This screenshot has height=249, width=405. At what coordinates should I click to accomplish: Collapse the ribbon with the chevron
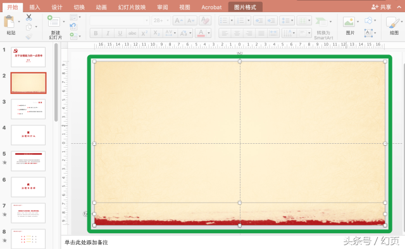(x=399, y=7)
